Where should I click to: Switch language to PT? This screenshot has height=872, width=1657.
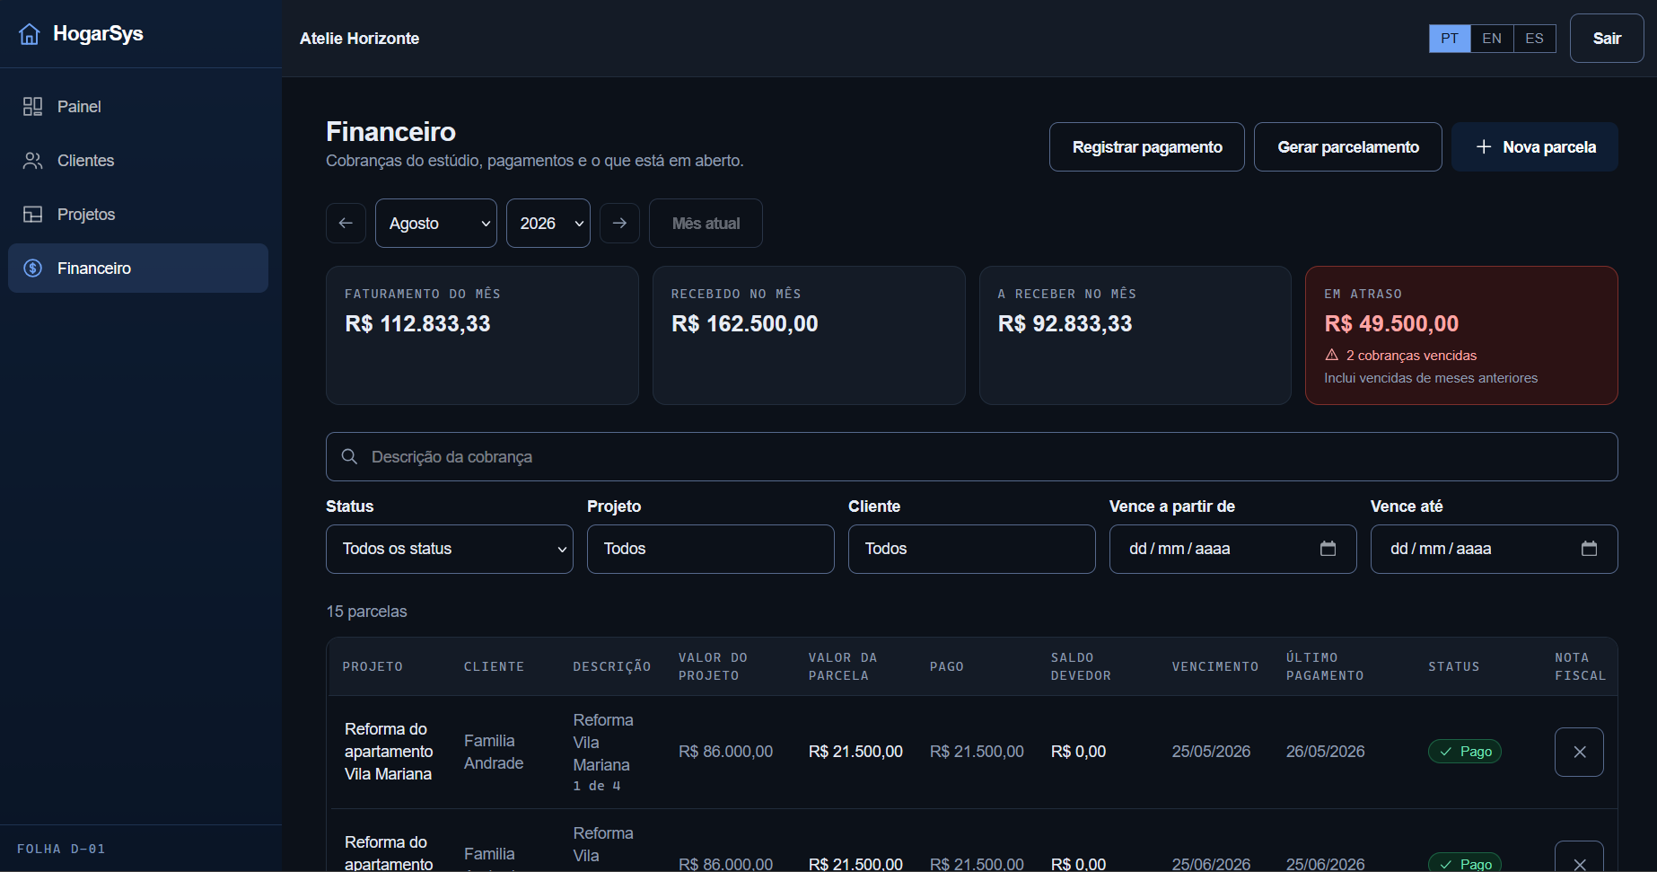(1450, 39)
